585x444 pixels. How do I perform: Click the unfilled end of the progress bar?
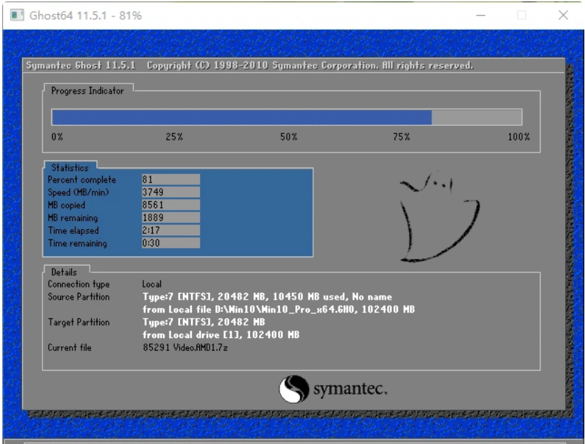(477, 118)
